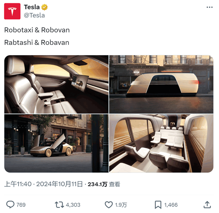Open the Tesla display name link
This screenshot has height=213, width=219.
coord(32,7)
